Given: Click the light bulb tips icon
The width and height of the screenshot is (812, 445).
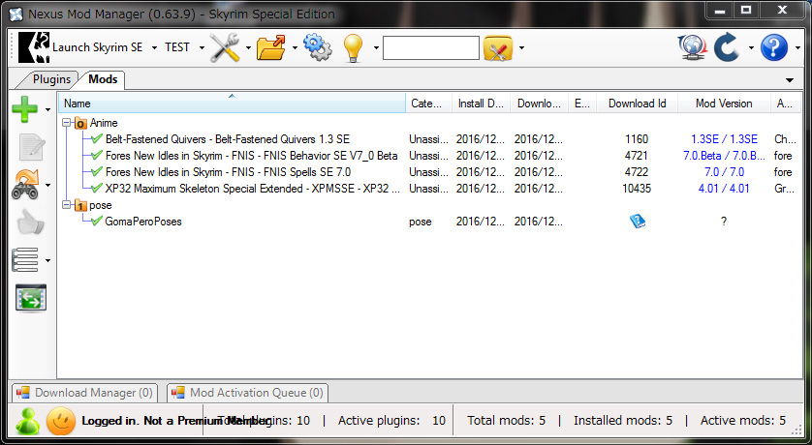Looking at the screenshot, I should click(x=353, y=47).
